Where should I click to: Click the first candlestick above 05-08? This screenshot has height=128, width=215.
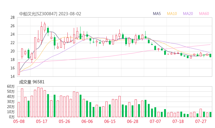[x=19, y=69]
